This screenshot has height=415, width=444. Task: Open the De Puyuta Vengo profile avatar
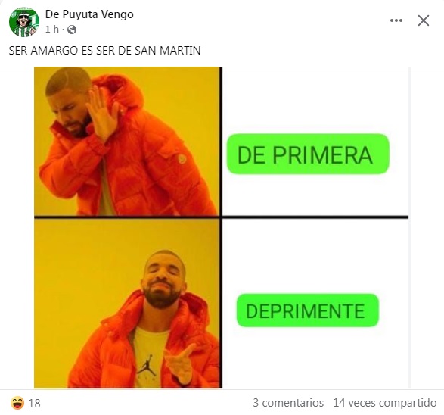tap(24, 22)
